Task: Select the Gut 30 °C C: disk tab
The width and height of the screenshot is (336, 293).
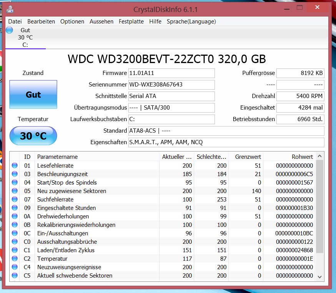Action: coord(25,38)
